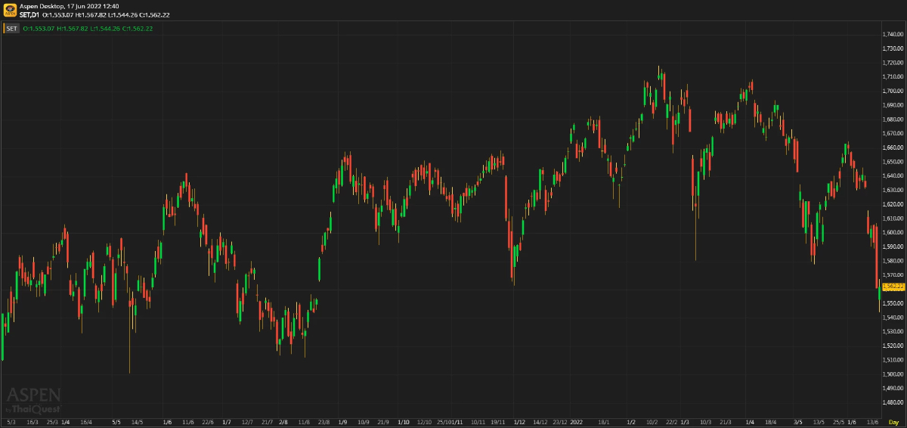Screen dimensions: 907x428
Task: Click the 13/6 date on time axis
Action: [871, 422]
